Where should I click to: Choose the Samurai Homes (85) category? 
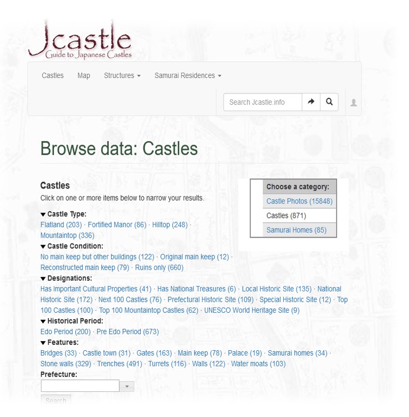(296, 230)
